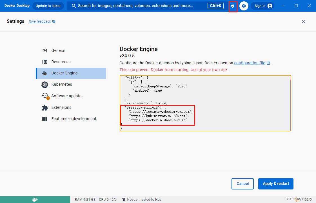Click the Docker whale status icon
This screenshot has height=203, width=316.
tap(35, 200)
